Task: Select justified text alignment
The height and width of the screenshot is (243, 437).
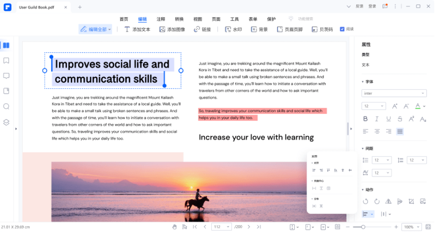Action: 400,131
